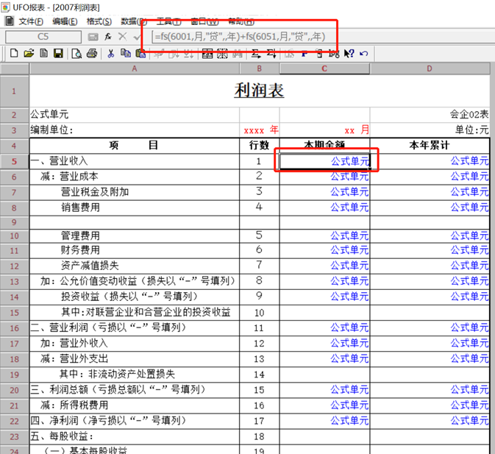Cancel formula entry with the X icon
495x454 pixels.
coord(123,37)
